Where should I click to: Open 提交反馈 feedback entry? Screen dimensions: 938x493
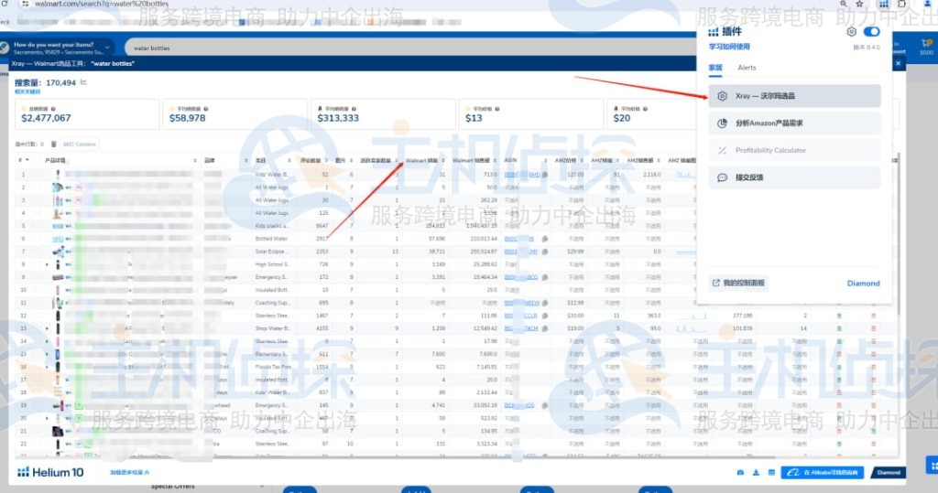pos(794,177)
